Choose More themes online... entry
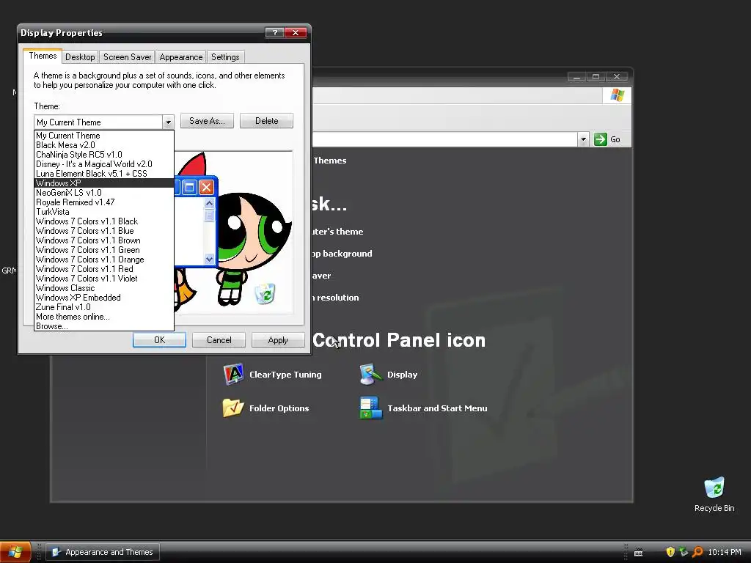751x563 pixels. pyautogui.click(x=104, y=317)
